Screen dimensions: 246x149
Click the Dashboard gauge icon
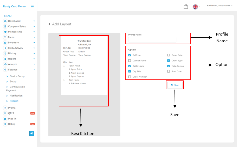pos(5,21)
